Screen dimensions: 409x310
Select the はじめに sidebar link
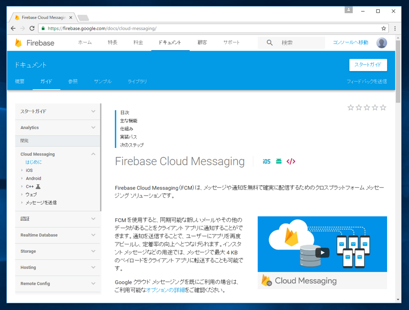click(x=33, y=162)
